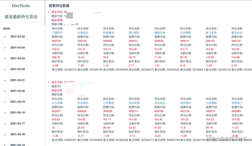Click stock code 600089
252x146 pixels.
pos(236,111)
